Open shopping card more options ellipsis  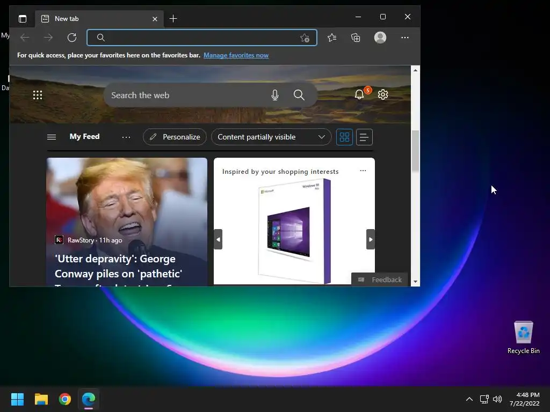(x=363, y=171)
